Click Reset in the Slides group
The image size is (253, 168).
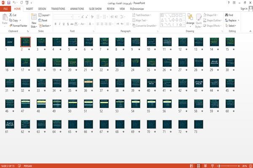tap(43, 20)
